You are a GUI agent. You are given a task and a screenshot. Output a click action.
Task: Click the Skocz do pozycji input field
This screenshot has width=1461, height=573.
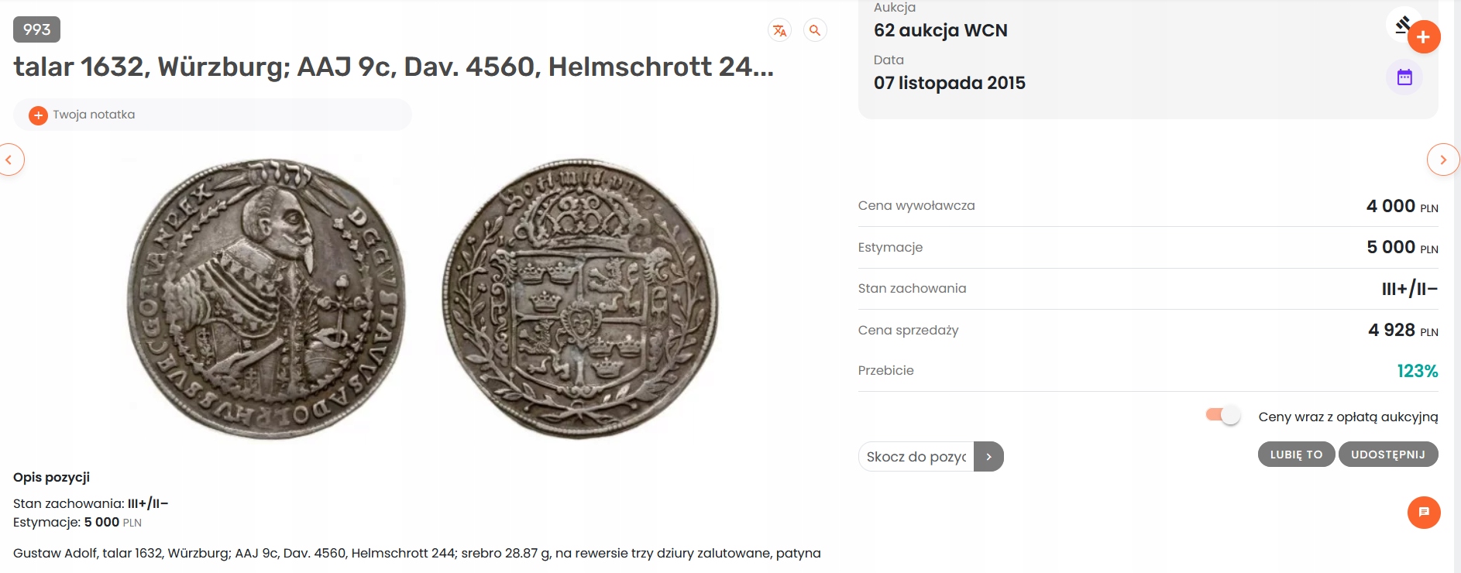[x=916, y=457]
